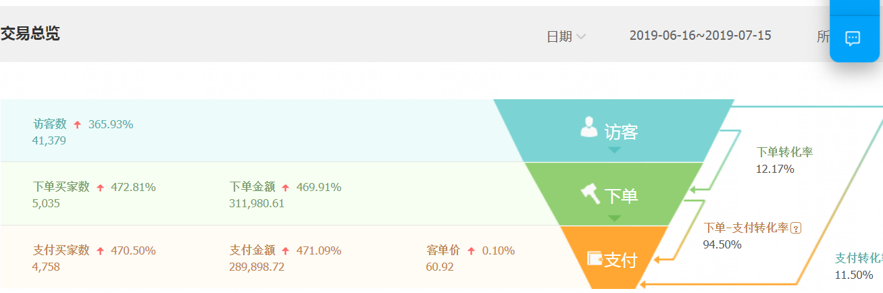This screenshot has height=293, width=883.
Task: Click red up arrow next to 下单金额
Action: [285, 188]
